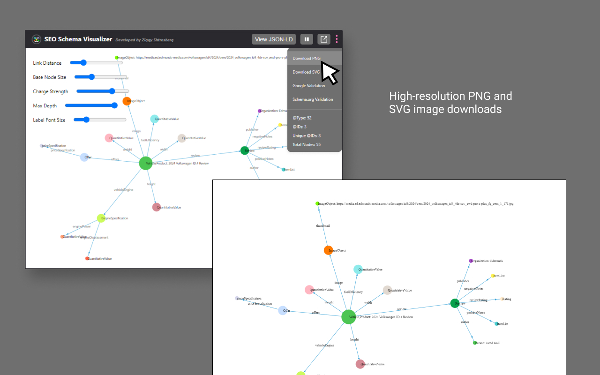
Task: Click the Google Validation menu item
Action: point(309,86)
